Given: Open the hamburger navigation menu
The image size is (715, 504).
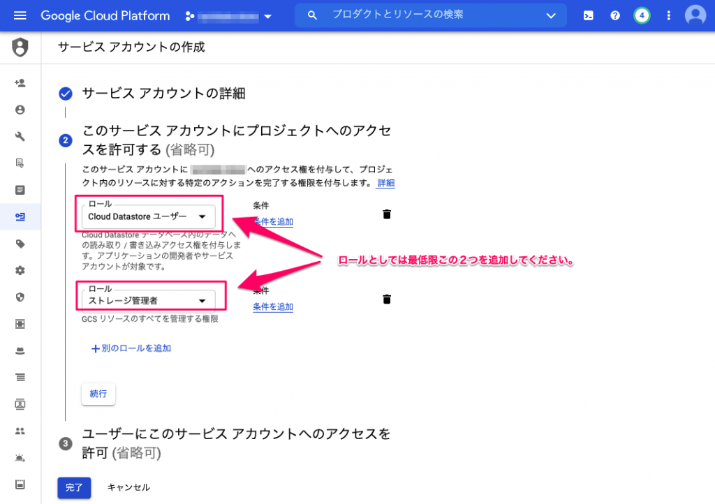Looking at the screenshot, I should (x=20, y=15).
